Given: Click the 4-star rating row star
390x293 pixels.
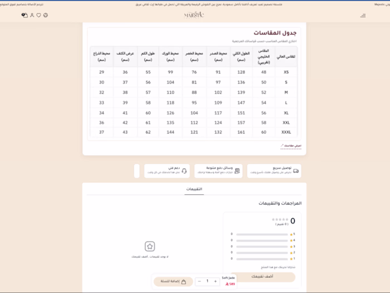Looking at the screenshot, I should 291,241.
